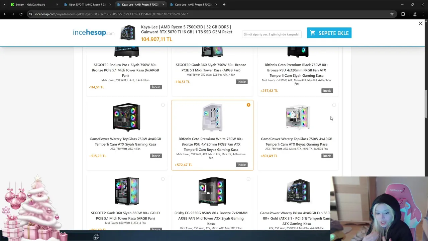Click GamePower Warcry Prism case title
This screenshot has width=428, height=241.
[296, 218]
